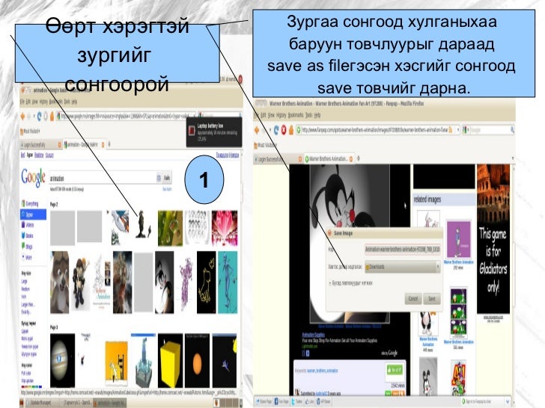
Task: Click Back arrow in the Google Firefox window
Action: coord(23,117)
